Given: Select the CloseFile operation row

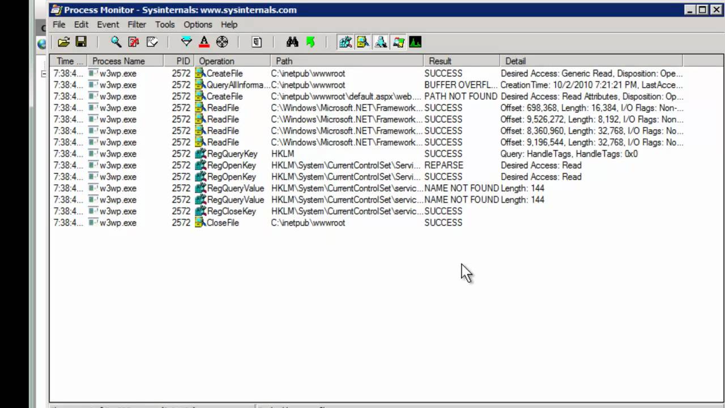Looking at the screenshot, I should coord(366,223).
